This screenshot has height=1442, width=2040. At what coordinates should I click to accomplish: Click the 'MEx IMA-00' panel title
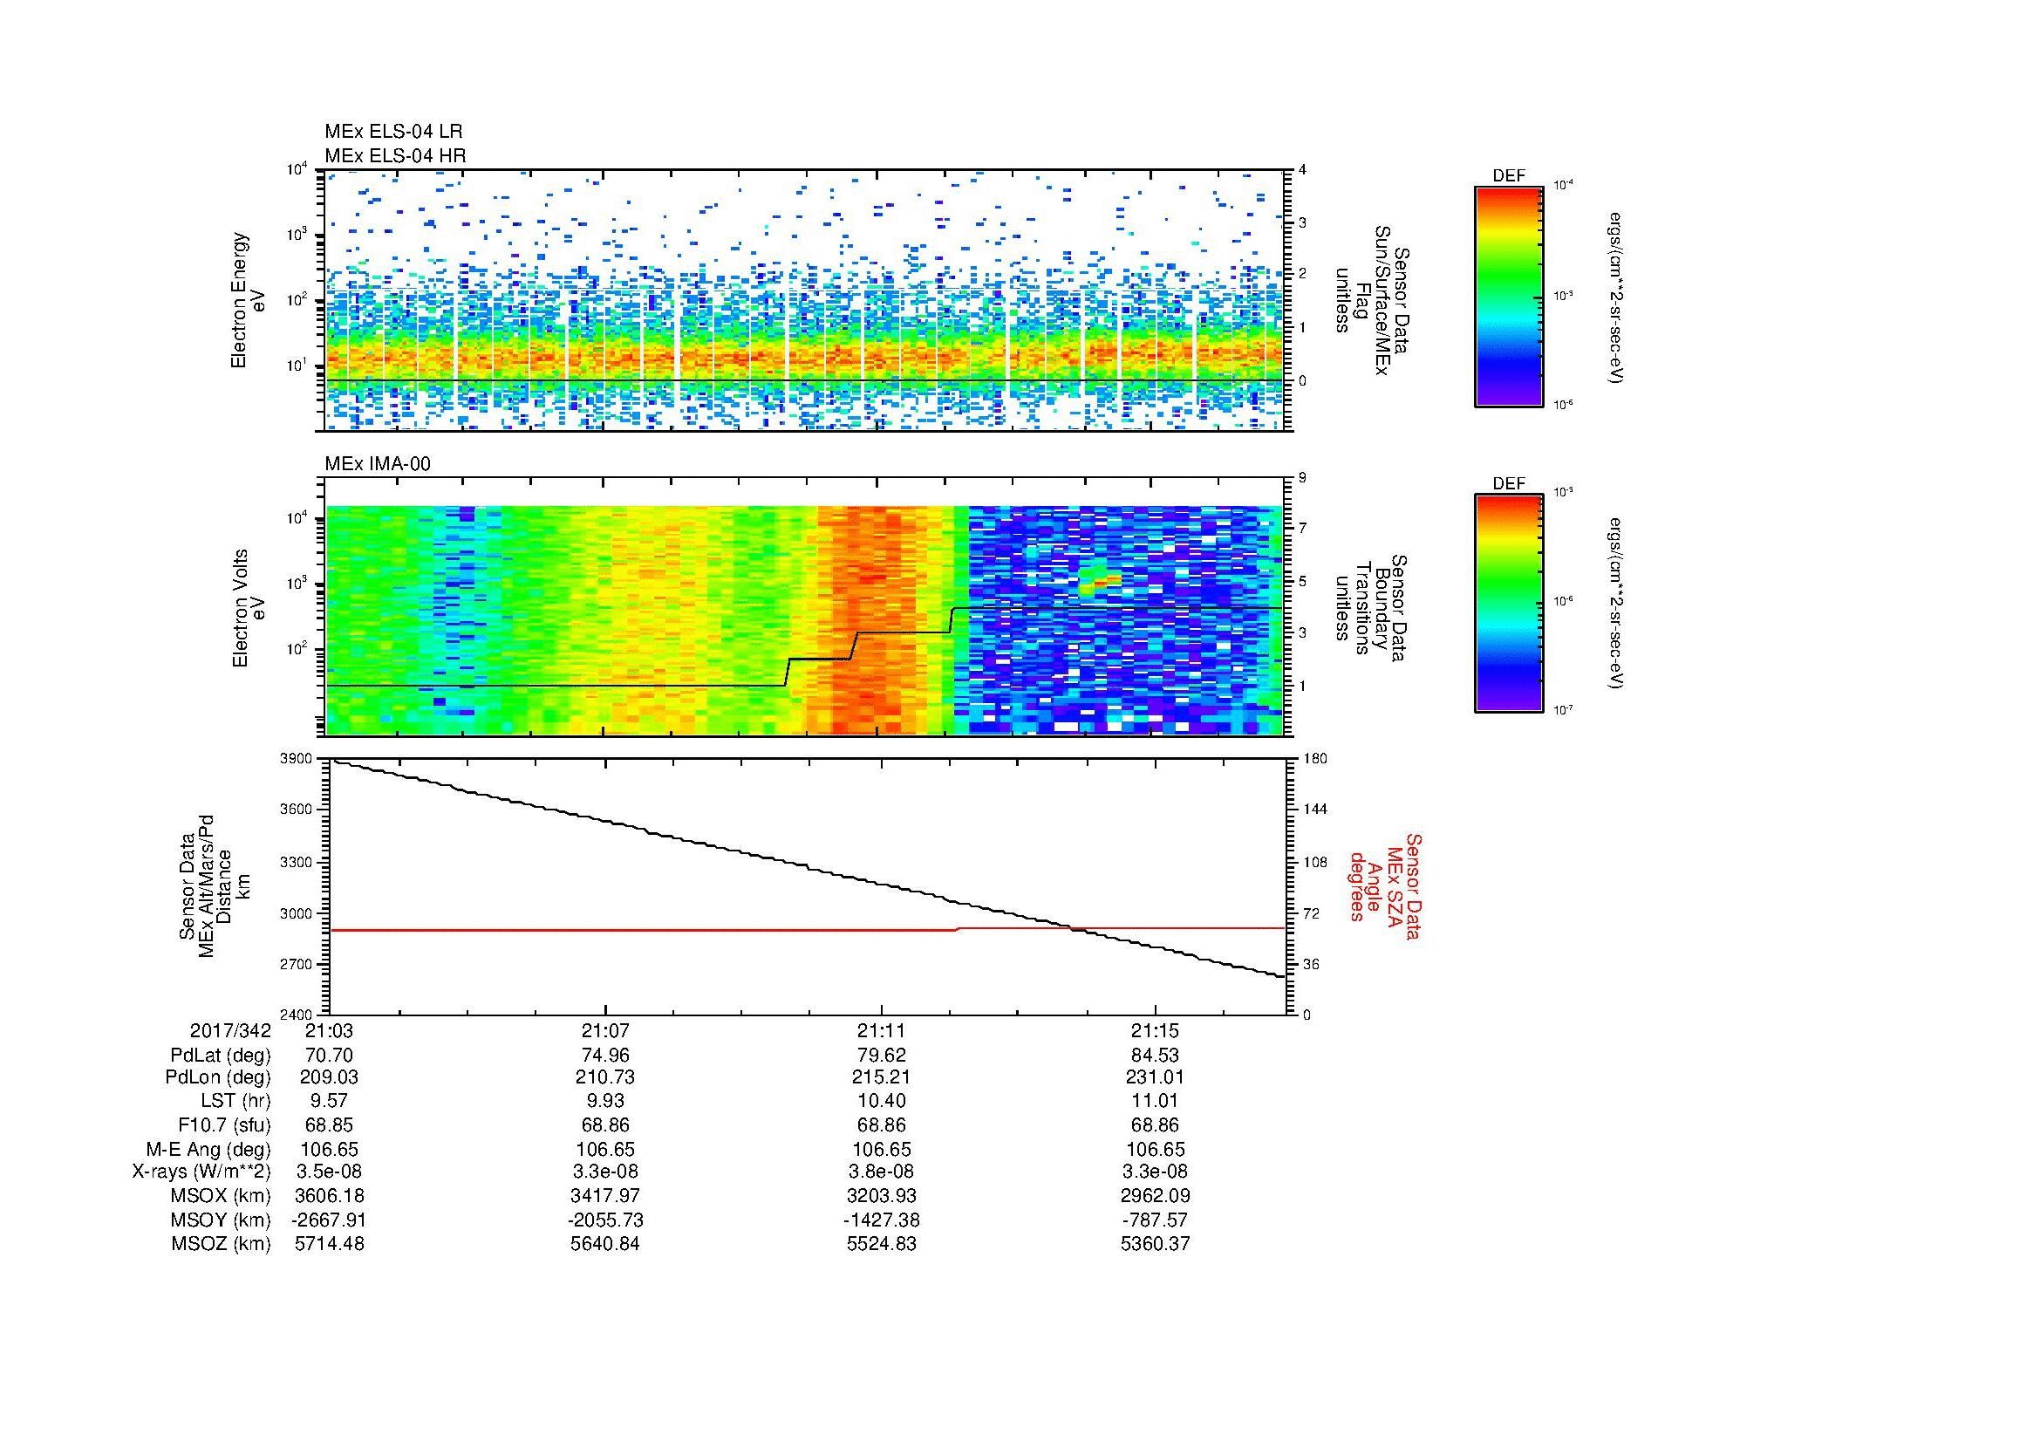point(378,464)
